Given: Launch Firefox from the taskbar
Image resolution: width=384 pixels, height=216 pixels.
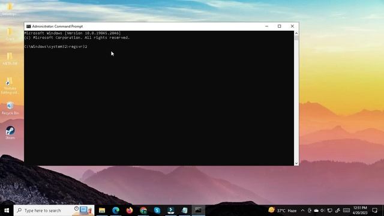Looking at the screenshot, I should click(x=130, y=211).
